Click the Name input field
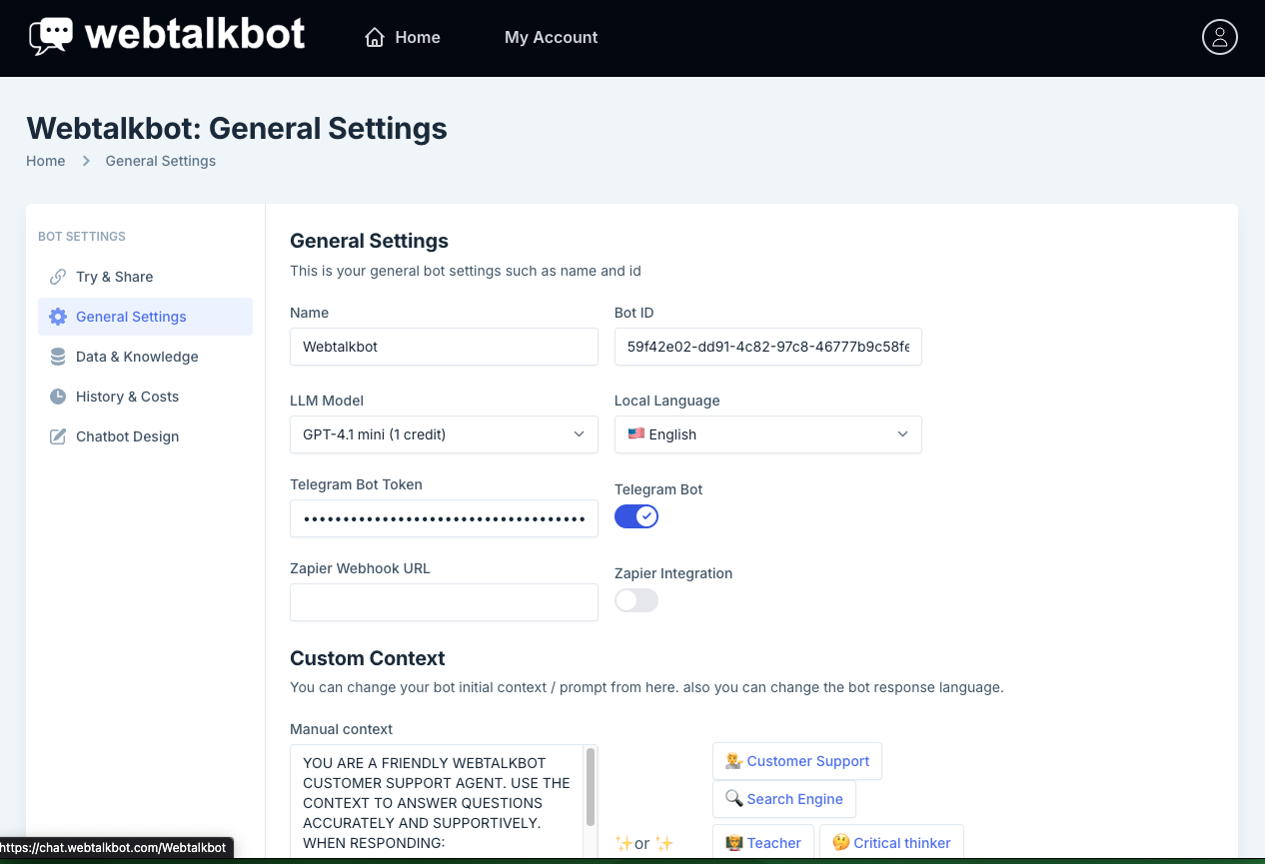This screenshot has width=1265, height=864. coord(444,347)
